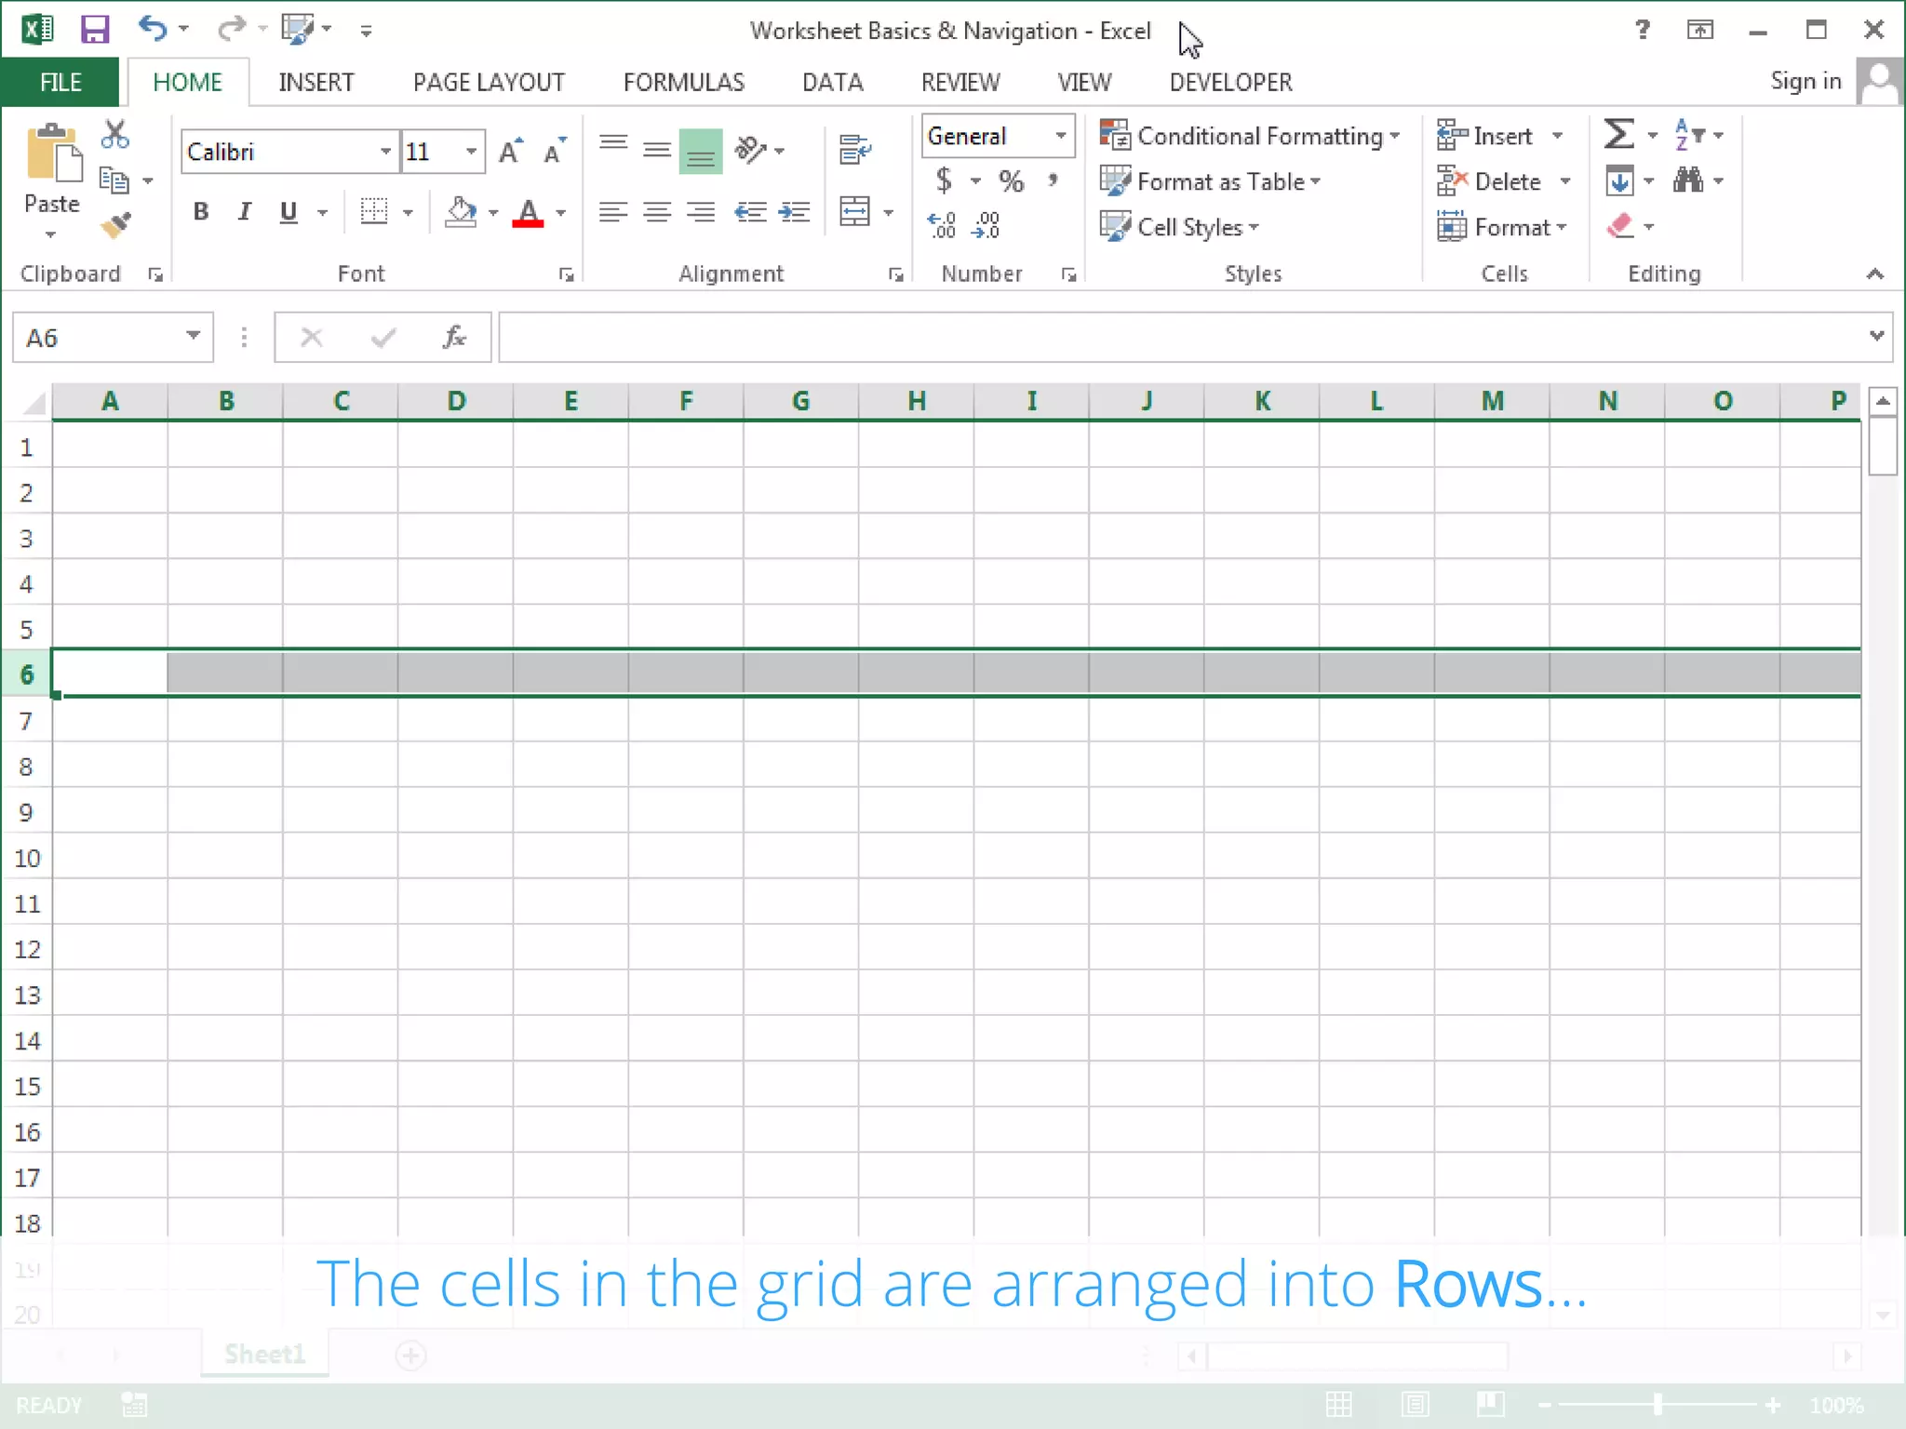Cut selection with the scissors icon
This screenshot has height=1429, width=1906.
115,135
